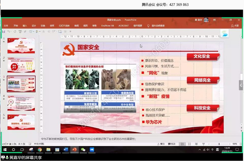244x161 pixels.
Task: Select slide 2 thumbnail in slide panel
Action: (x=21, y=65)
